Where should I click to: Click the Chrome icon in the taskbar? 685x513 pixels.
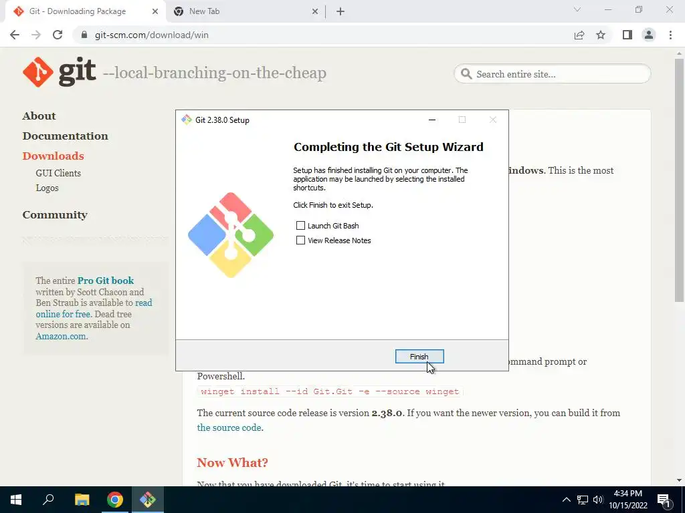click(x=115, y=500)
